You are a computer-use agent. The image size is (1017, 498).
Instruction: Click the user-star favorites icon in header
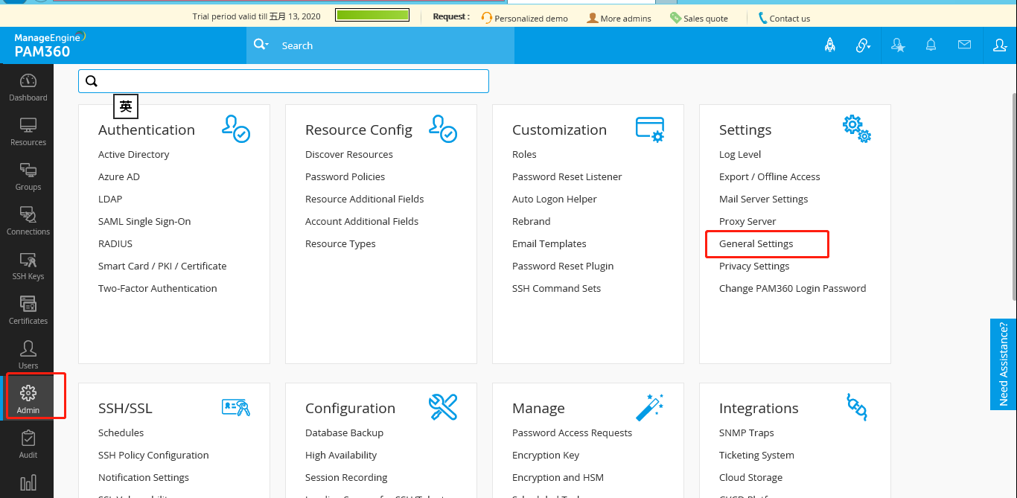(x=897, y=45)
